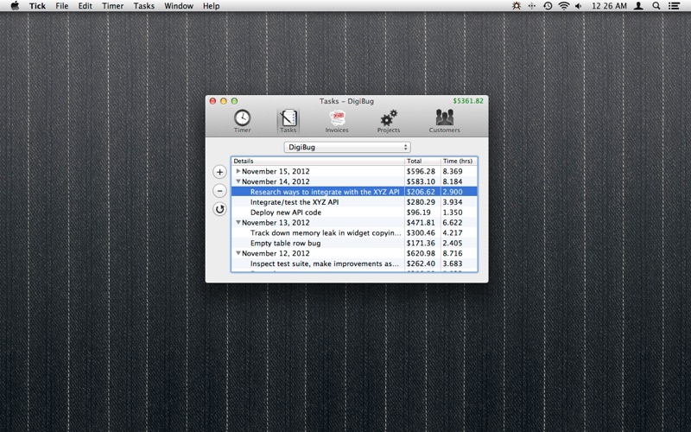The width and height of the screenshot is (691, 432).
Task: Open the Tick application menu
Action: (x=37, y=6)
